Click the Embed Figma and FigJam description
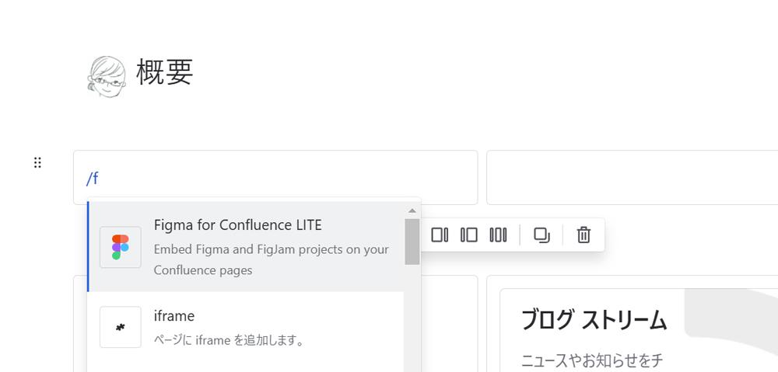This screenshot has height=372, width=778. coord(272,259)
